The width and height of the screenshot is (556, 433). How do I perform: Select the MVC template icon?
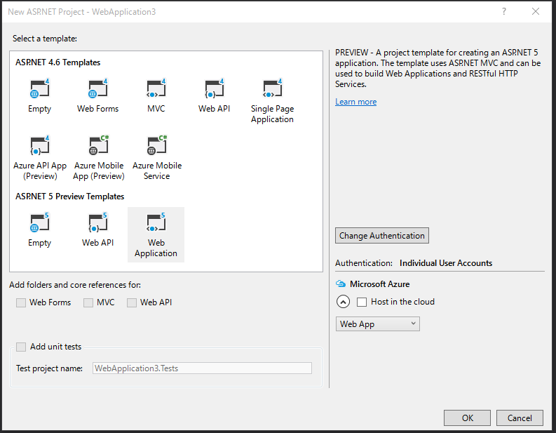156,89
